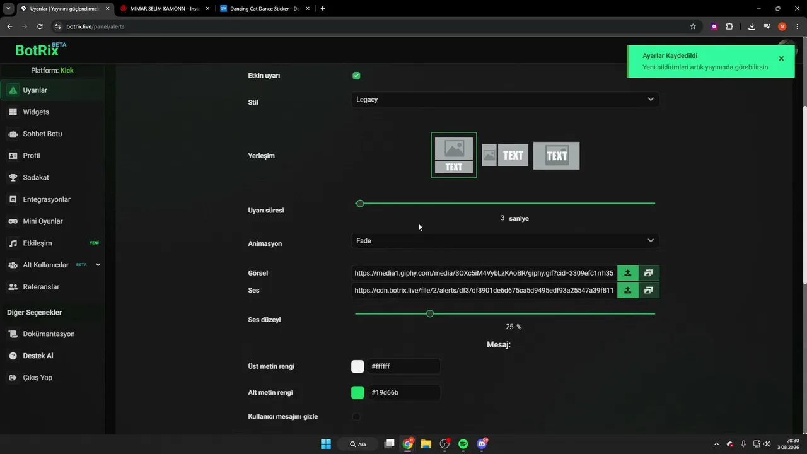This screenshot has width=807, height=454.
Task: Open Entegrasyonlar section
Action: 52,199
